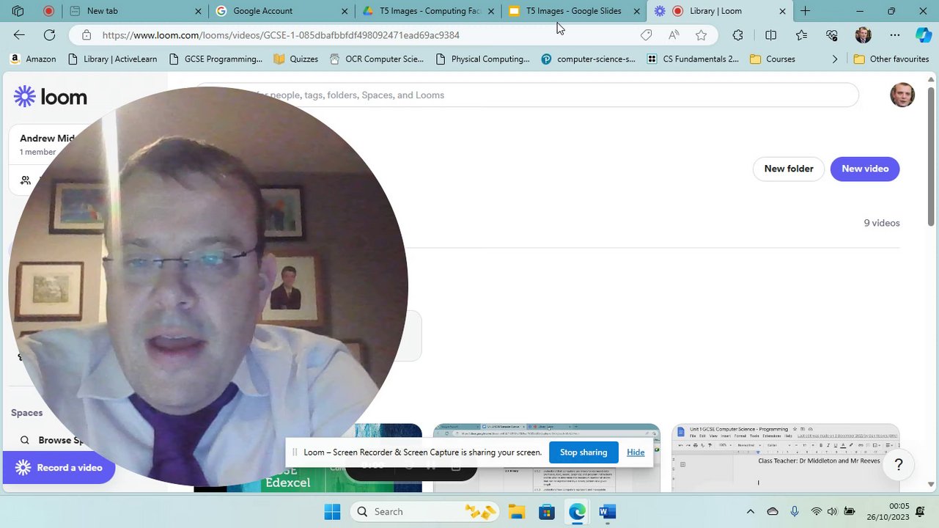Open Wi-Fi network tray icon

(816, 511)
